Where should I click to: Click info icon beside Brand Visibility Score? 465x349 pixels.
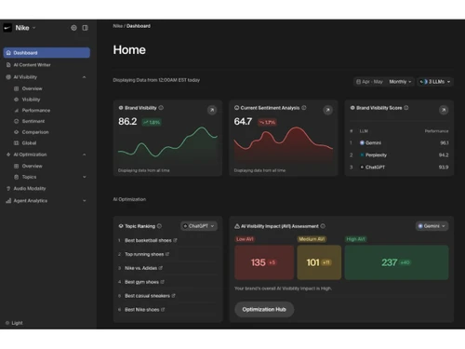pyautogui.click(x=406, y=108)
